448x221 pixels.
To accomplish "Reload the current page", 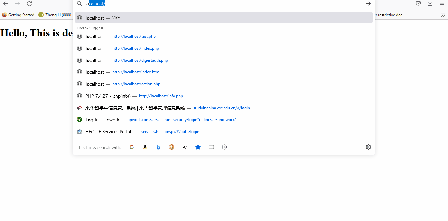I will (x=29, y=4).
